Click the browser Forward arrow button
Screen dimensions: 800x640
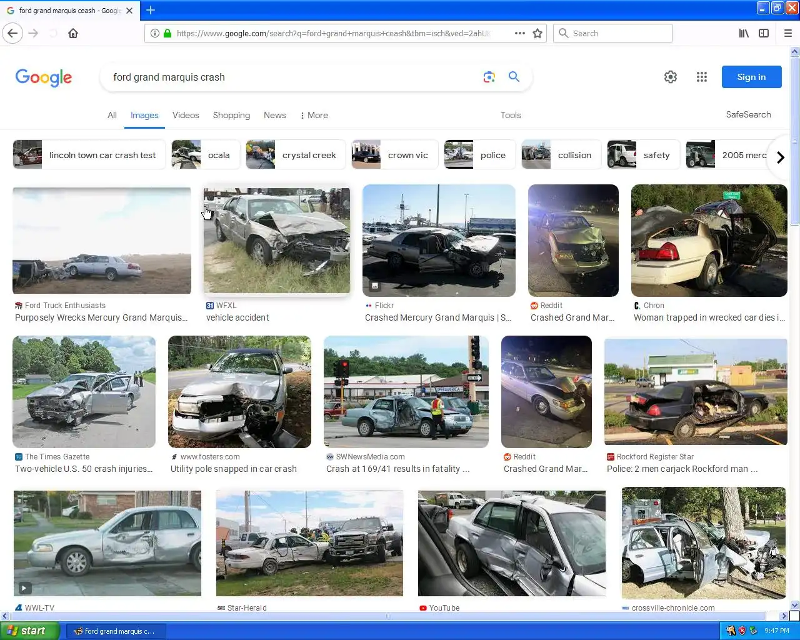(34, 33)
